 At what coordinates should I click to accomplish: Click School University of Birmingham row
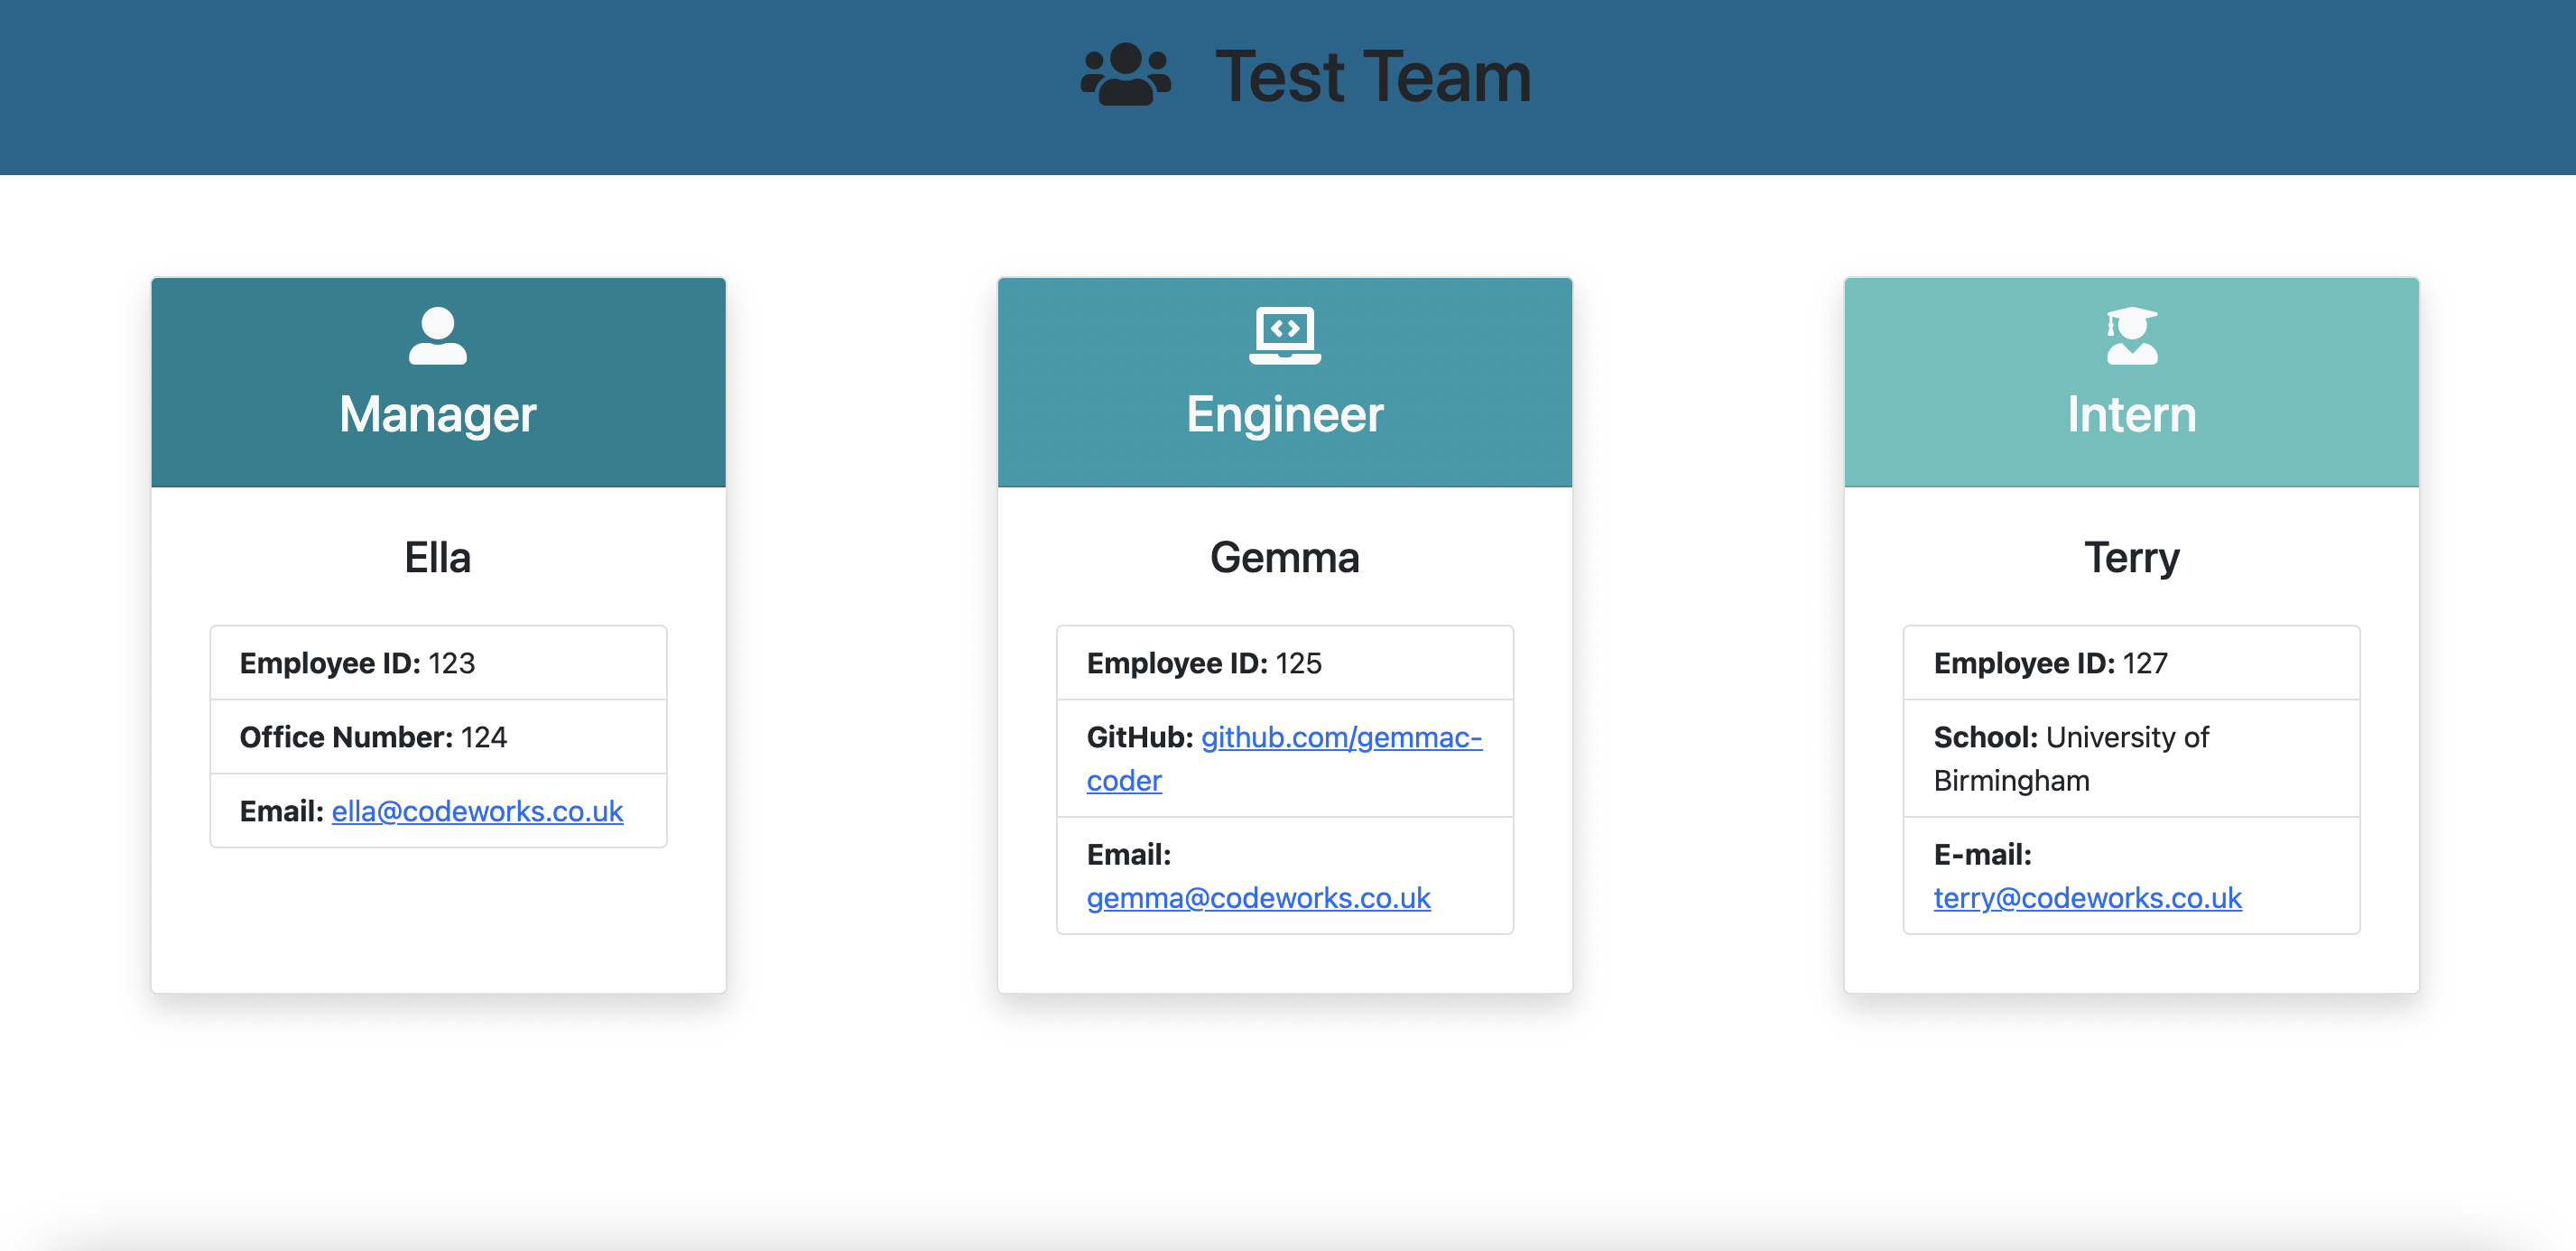pyautogui.click(x=2131, y=758)
